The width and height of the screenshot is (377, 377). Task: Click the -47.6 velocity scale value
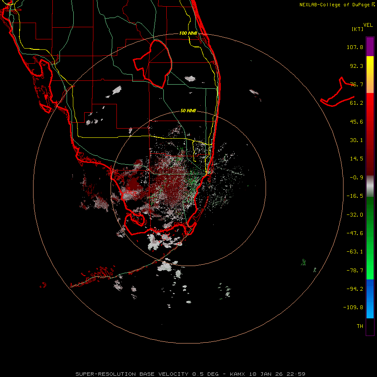[355, 233]
